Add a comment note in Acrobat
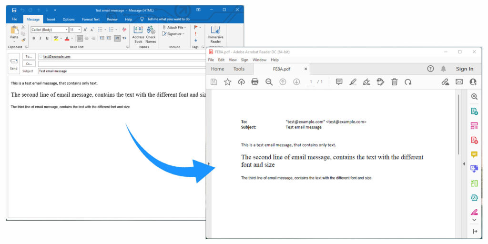This screenshot has width=488, height=244. click(x=339, y=82)
